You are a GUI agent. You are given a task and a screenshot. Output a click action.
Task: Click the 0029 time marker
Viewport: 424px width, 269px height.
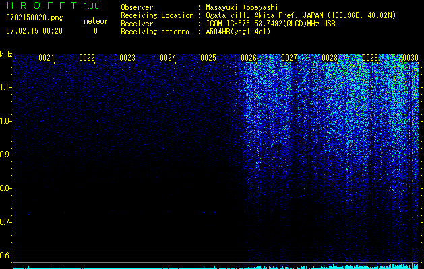[370, 58]
